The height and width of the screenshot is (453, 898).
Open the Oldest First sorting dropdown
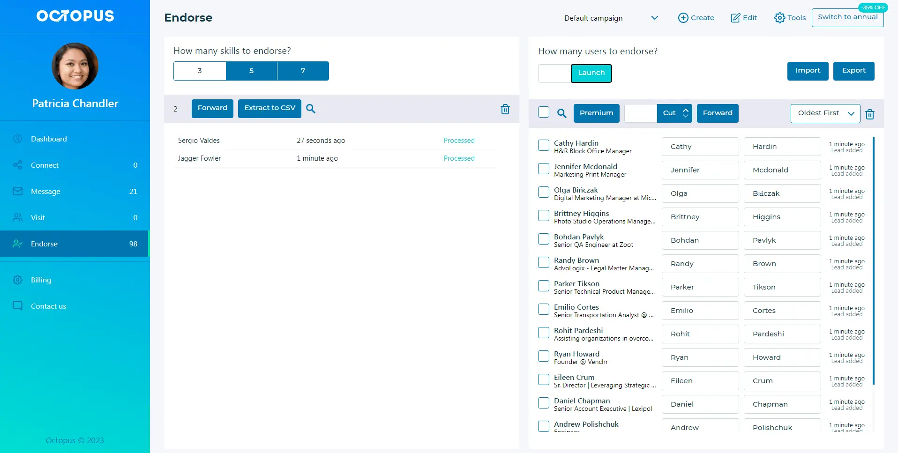tap(824, 113)
